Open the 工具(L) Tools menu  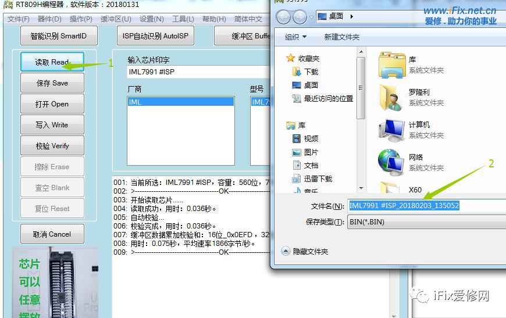point(183,19)
